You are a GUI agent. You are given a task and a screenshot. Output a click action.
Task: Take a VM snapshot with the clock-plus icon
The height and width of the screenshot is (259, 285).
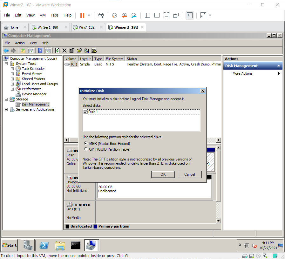[x=114, y=15]
